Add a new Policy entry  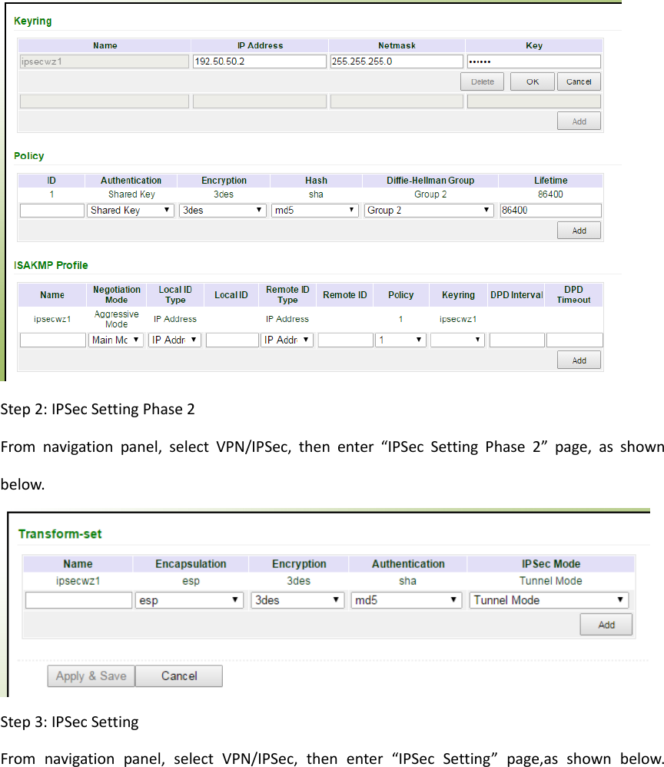(x=579, y=230)
